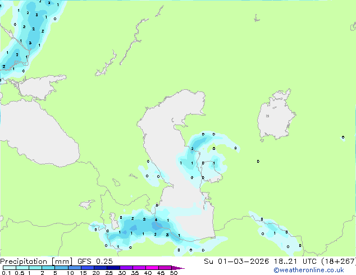This screenshot has width=356, height=275.
Task: Click the 0.5–1 mm legend color swatch
Action: pos(22,268)
